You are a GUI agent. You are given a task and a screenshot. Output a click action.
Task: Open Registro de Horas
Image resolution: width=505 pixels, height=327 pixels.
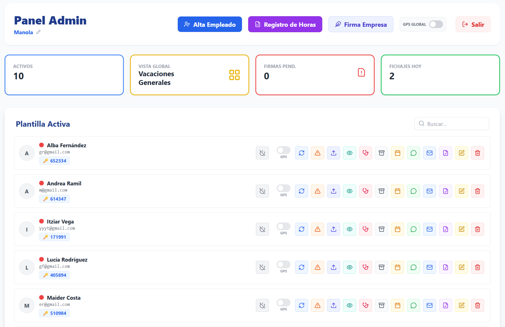coord(285,24)
